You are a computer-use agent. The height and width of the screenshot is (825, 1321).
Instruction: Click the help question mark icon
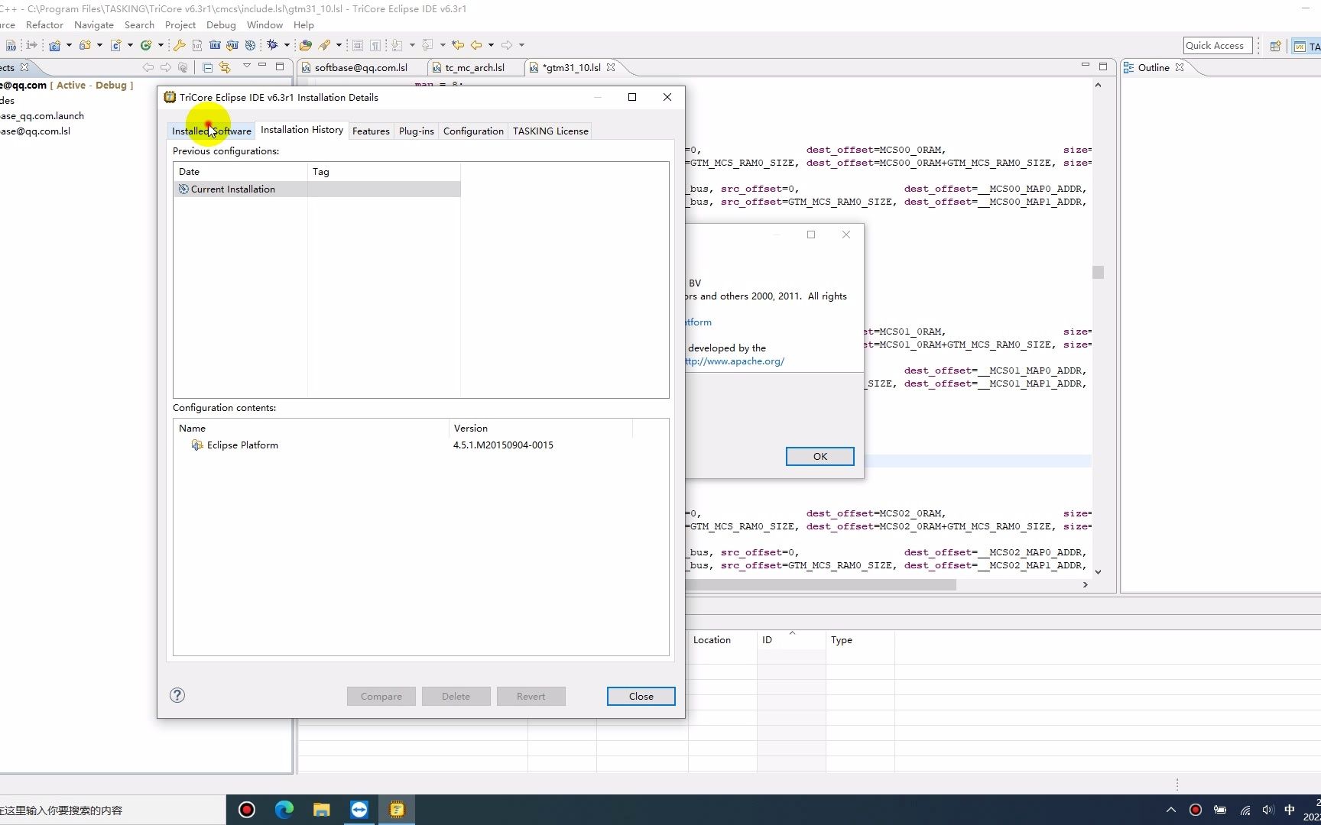click(x=177, y=695)
